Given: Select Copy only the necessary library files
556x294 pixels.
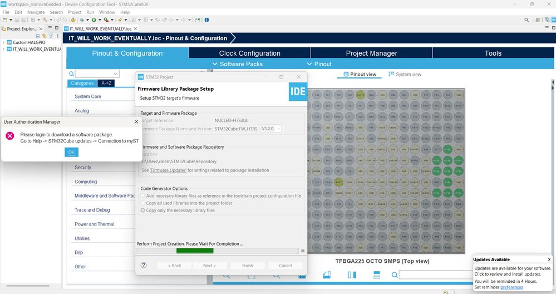Looking at the screenshot, I should click(143, 210).
